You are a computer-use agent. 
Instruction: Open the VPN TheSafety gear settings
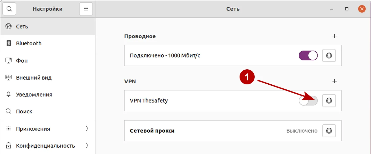329,100
